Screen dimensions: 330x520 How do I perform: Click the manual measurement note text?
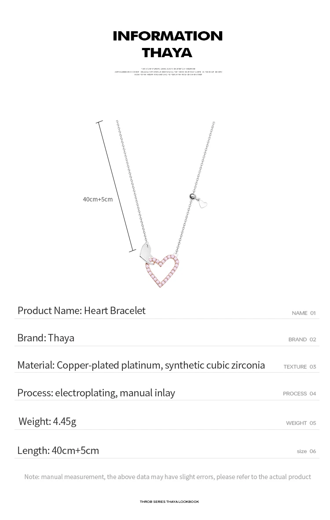(x=168, y=477)
